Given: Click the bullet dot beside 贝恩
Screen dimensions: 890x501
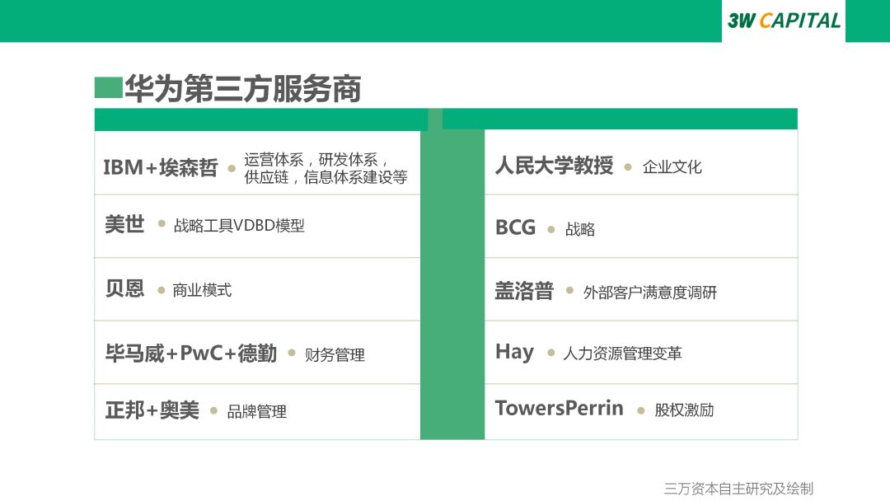Looking at the screenshot, I should pyautogui.click(x=161, y=289).
